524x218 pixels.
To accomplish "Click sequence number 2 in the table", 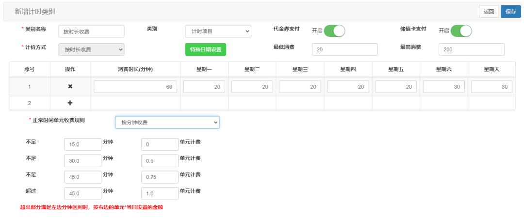I will (x=30, y=103).
